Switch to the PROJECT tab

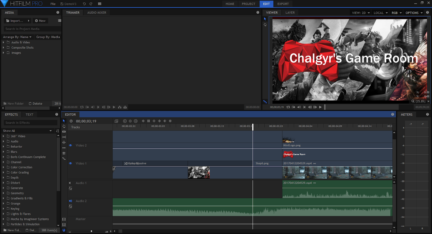coord(248,4)
